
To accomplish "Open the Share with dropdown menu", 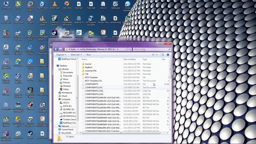I will [x=76, y=55].
